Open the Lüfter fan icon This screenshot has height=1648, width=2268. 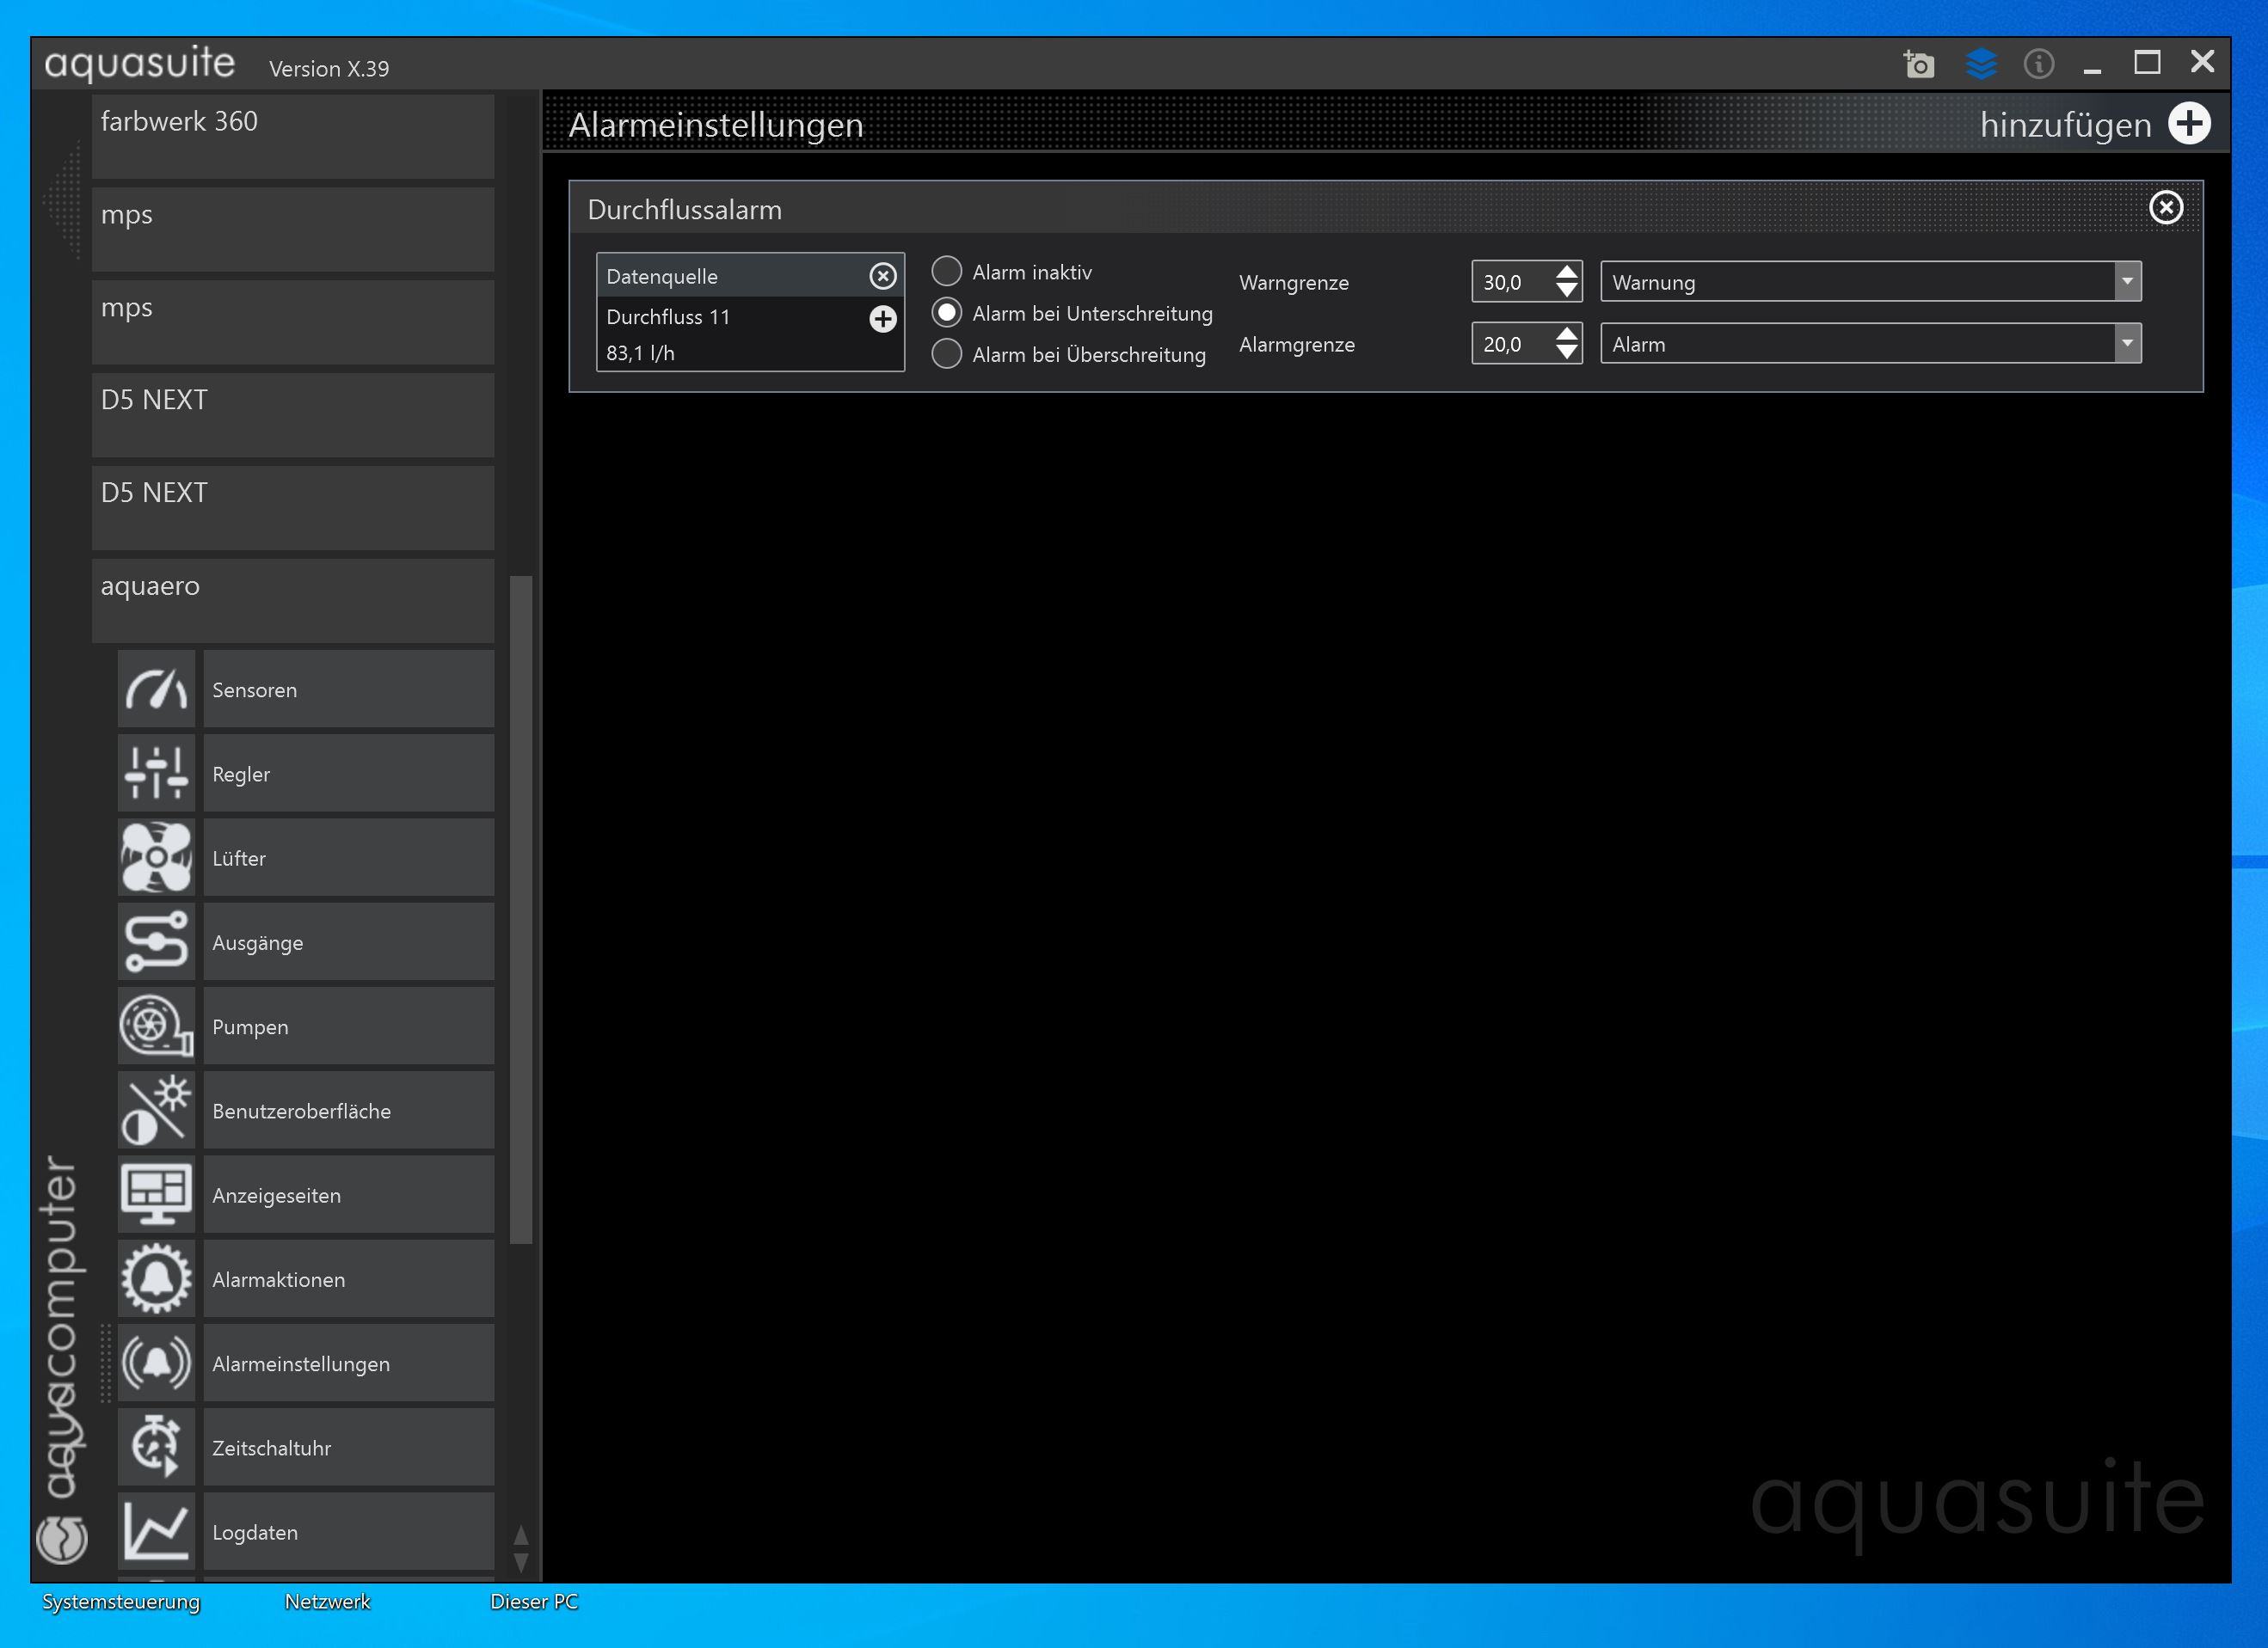[x=156, y=857]
